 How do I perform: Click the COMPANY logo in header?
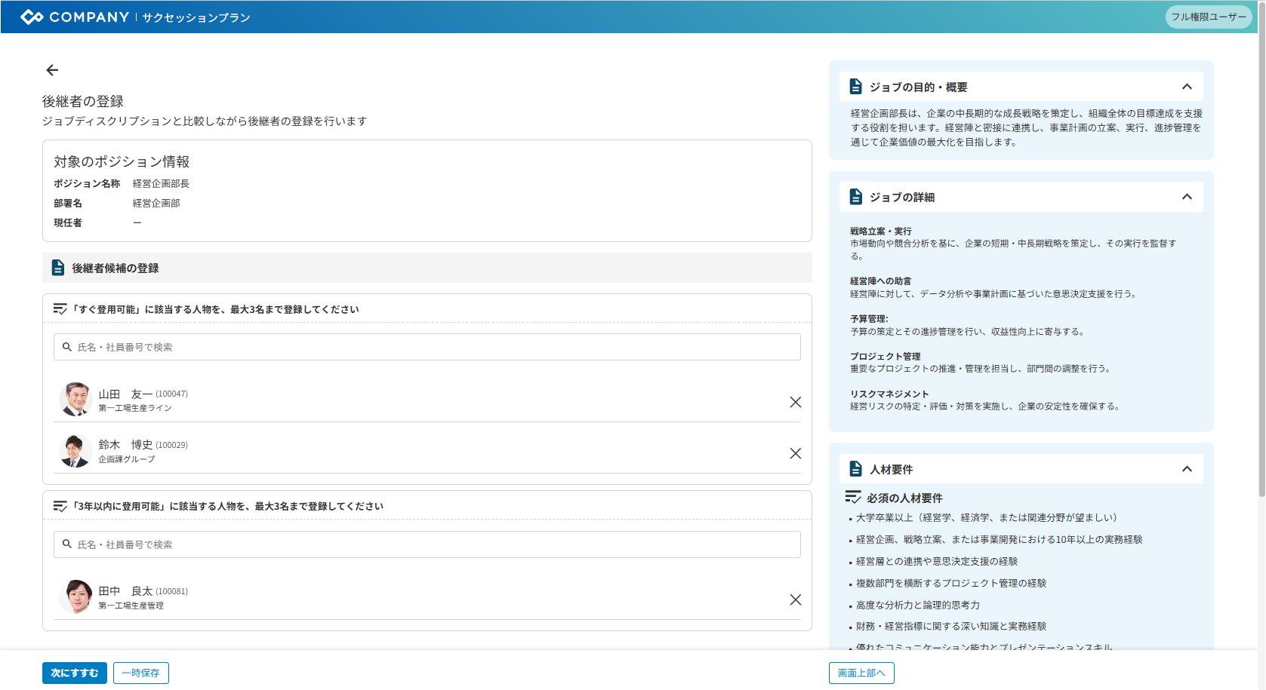[x=75, y=17]
